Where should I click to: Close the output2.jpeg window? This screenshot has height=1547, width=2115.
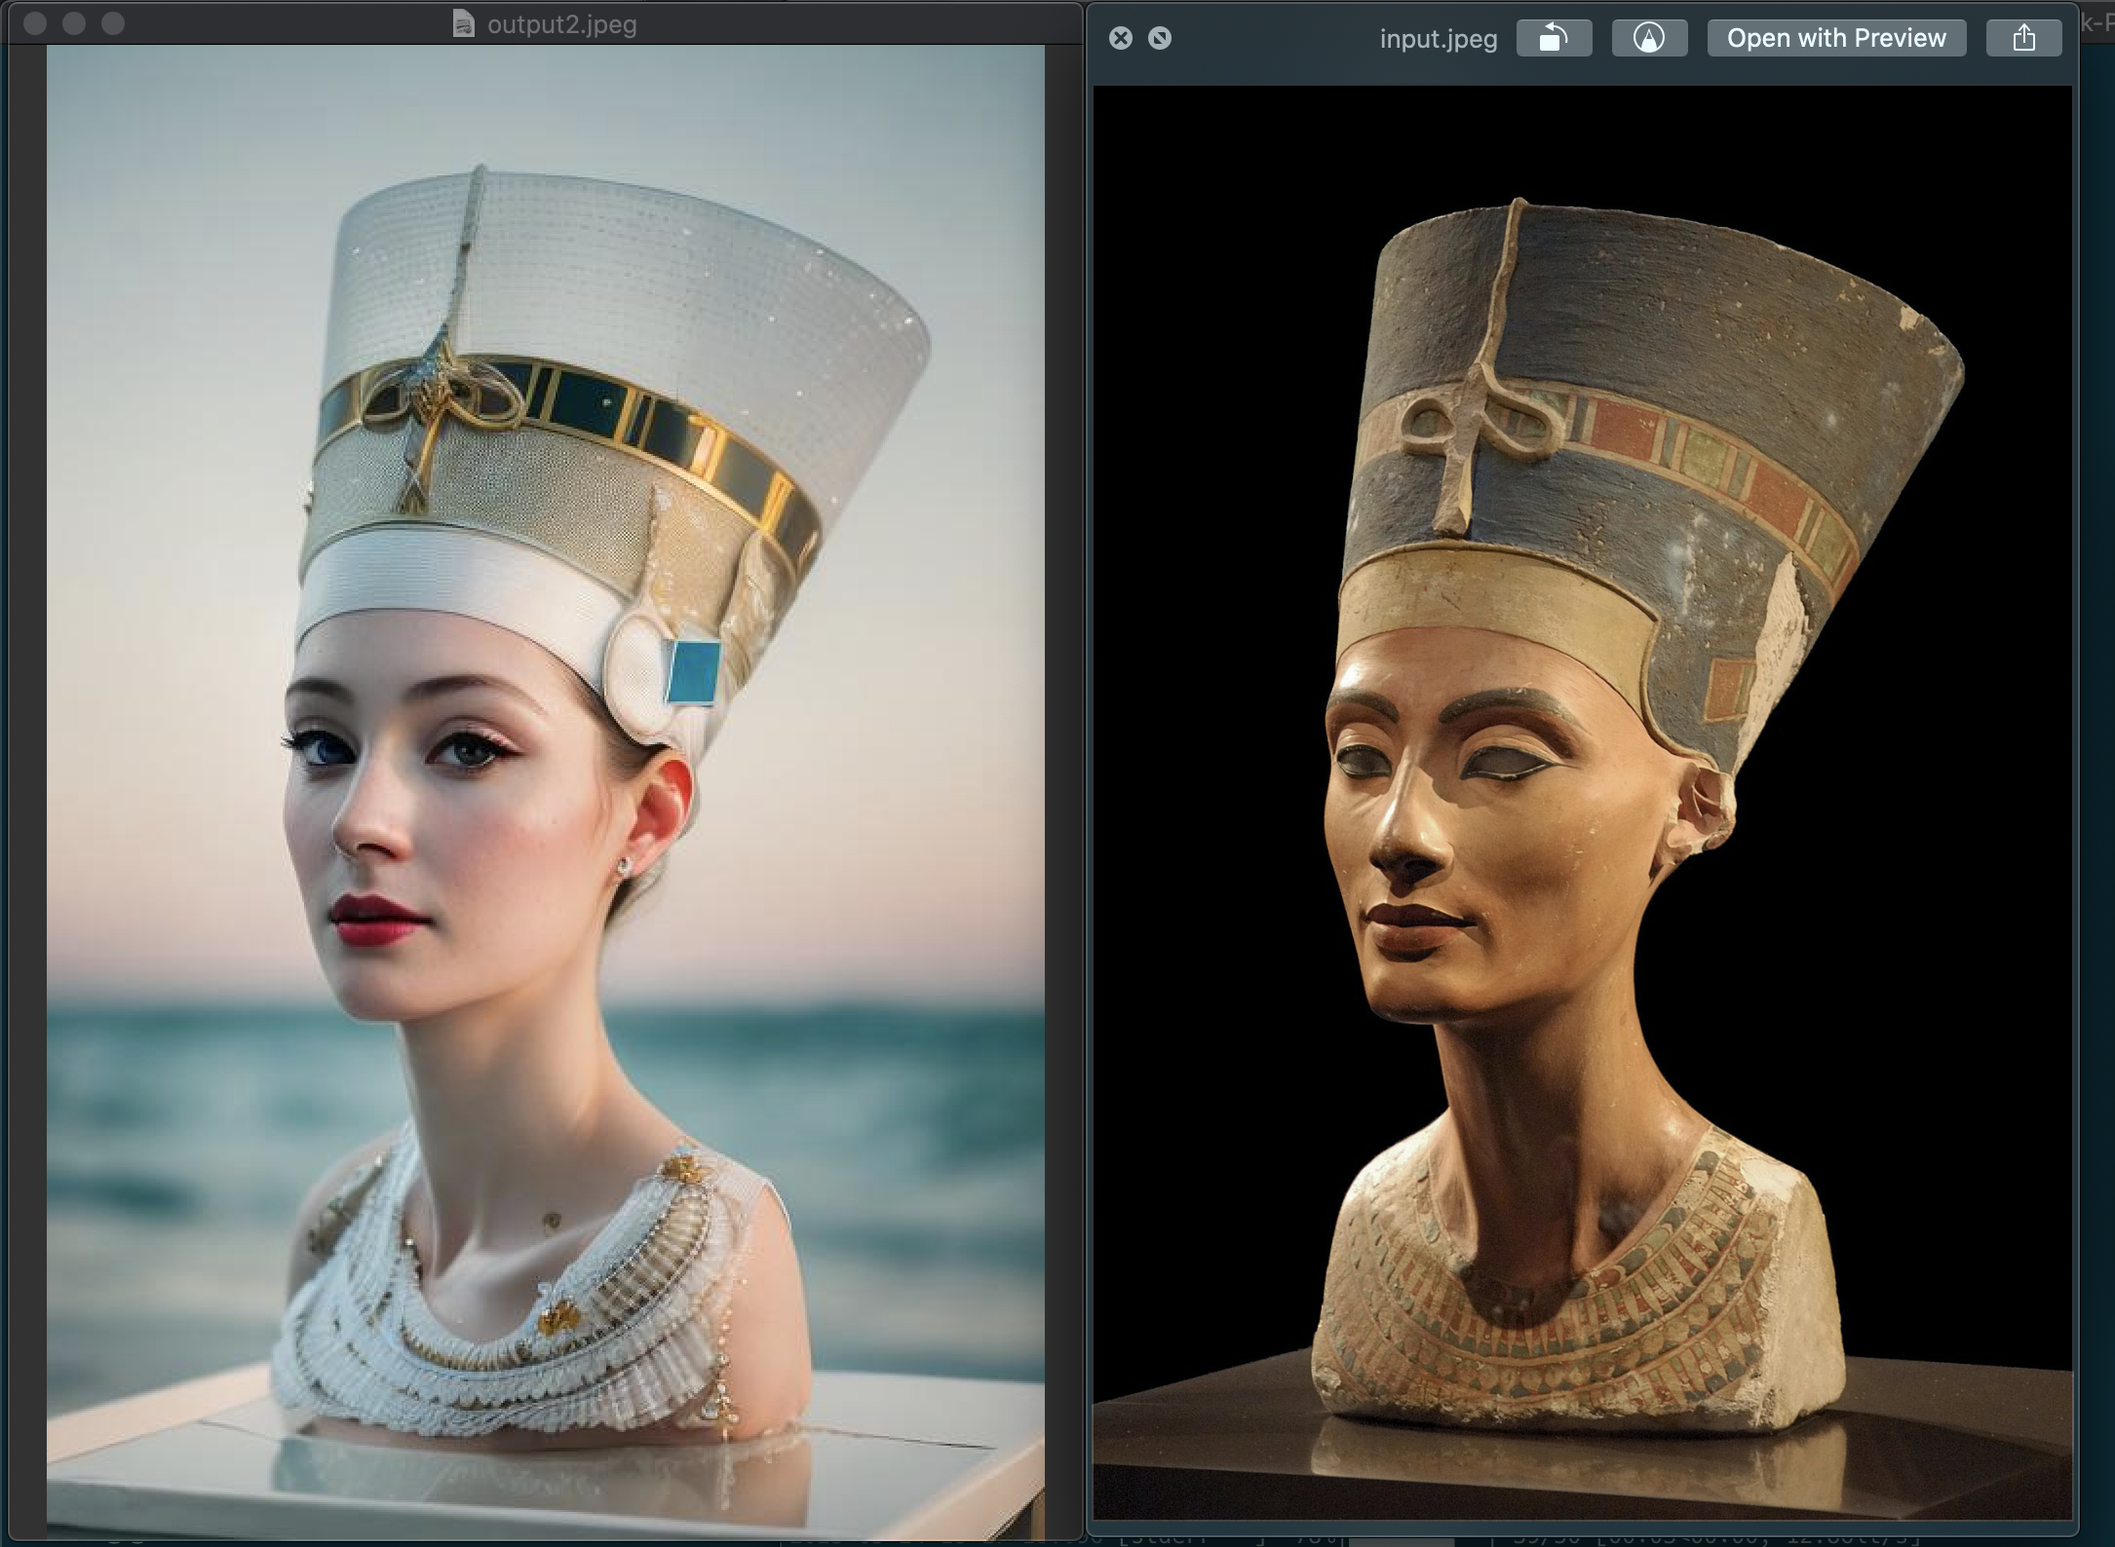(x=36, y=23)
